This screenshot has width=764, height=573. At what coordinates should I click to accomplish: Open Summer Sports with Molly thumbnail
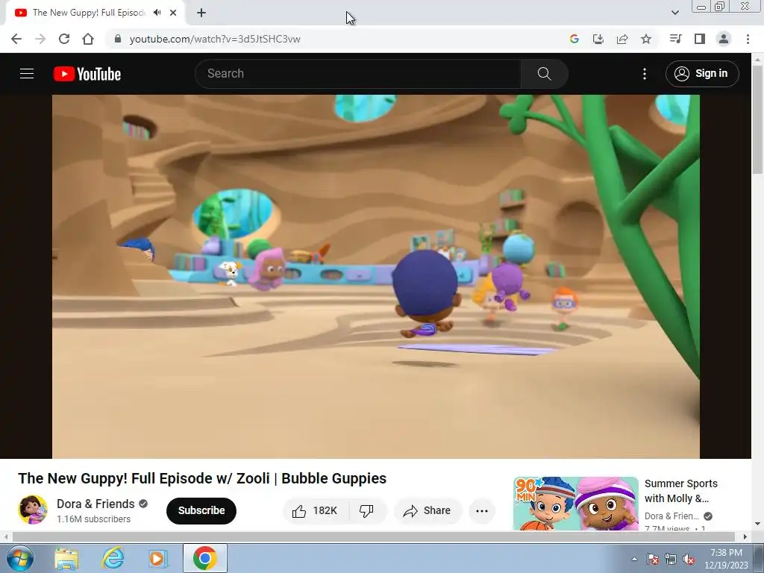tap(576, 504)
